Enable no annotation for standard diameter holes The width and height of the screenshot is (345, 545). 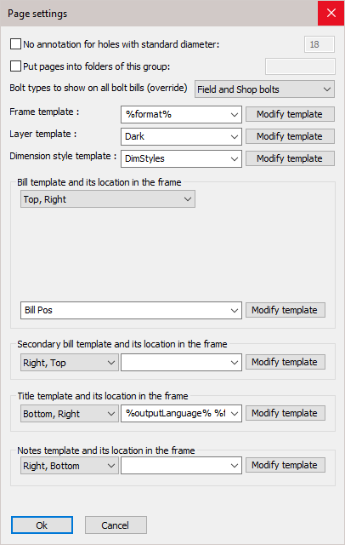15,44
